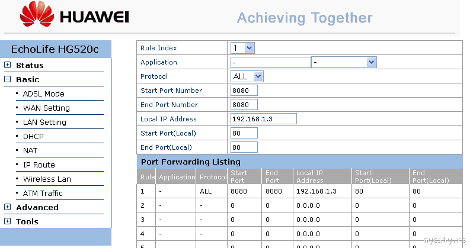Focus the Application name text field
470x248 pixels.
pos(271,62)
